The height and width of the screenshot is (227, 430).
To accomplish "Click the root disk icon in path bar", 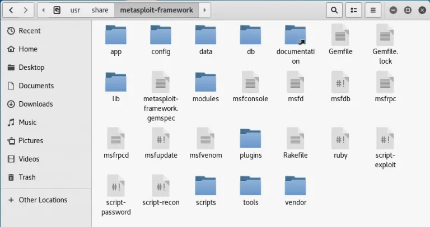I will (57, 10).
